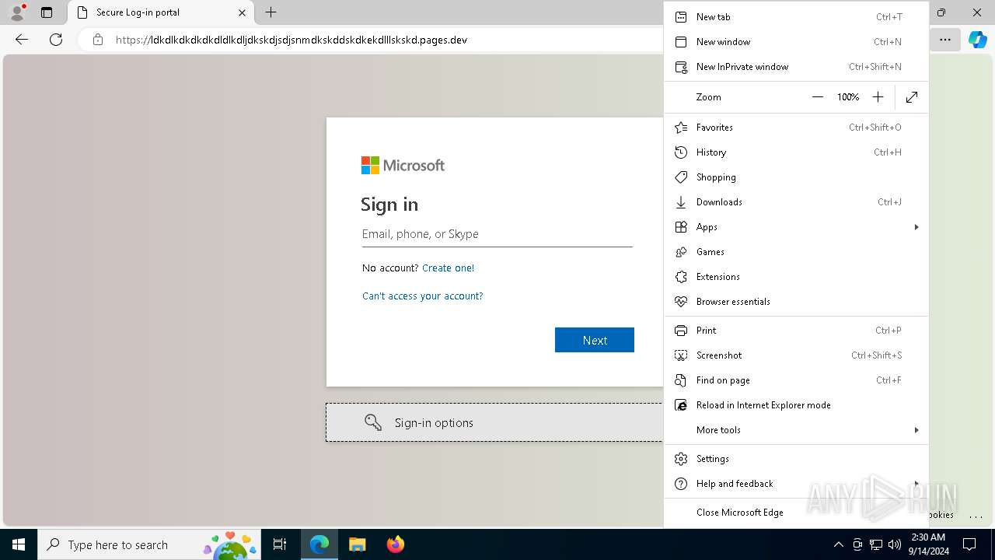Click the New tab icon in menu
Screen dimensions: 995x560
681,17
